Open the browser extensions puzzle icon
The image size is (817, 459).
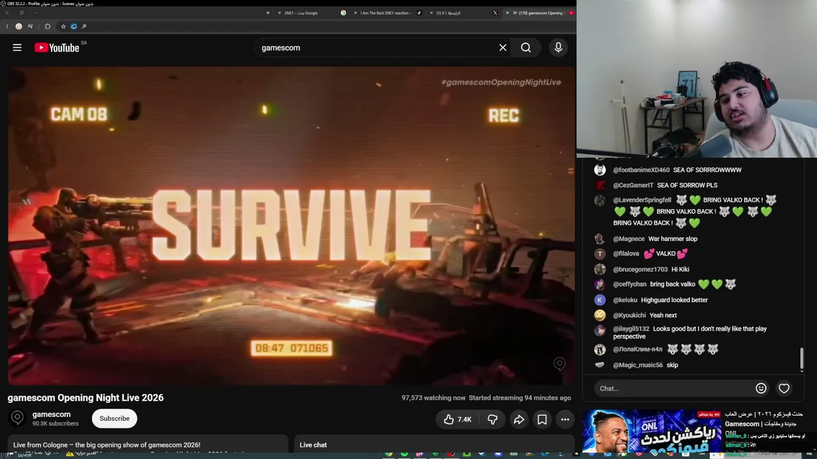coord(47,26)
